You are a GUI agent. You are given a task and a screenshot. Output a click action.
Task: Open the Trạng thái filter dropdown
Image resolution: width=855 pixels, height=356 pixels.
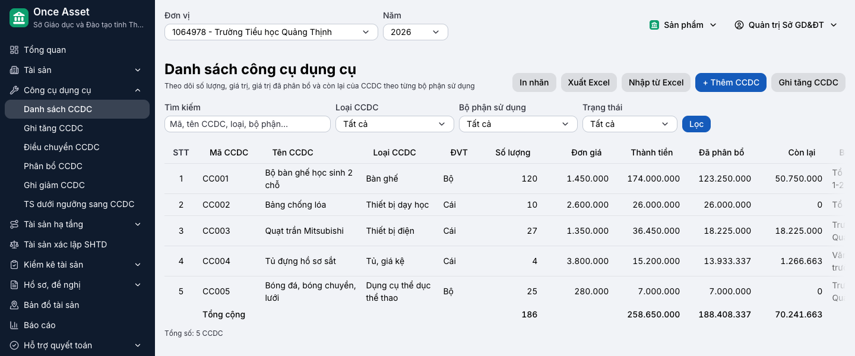pyautogui.click(x=630, y=124)
